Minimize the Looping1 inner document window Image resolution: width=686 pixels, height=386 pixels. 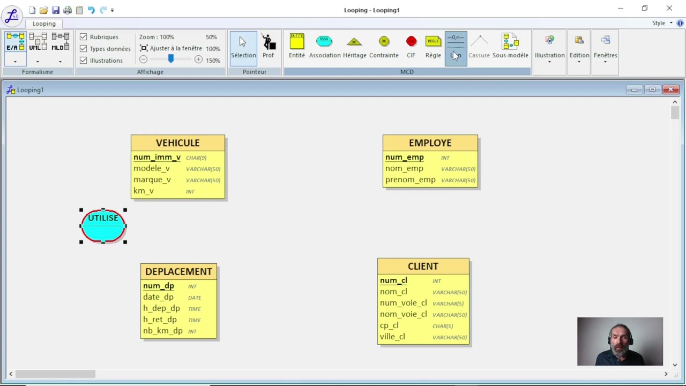[x=634, y=90]
